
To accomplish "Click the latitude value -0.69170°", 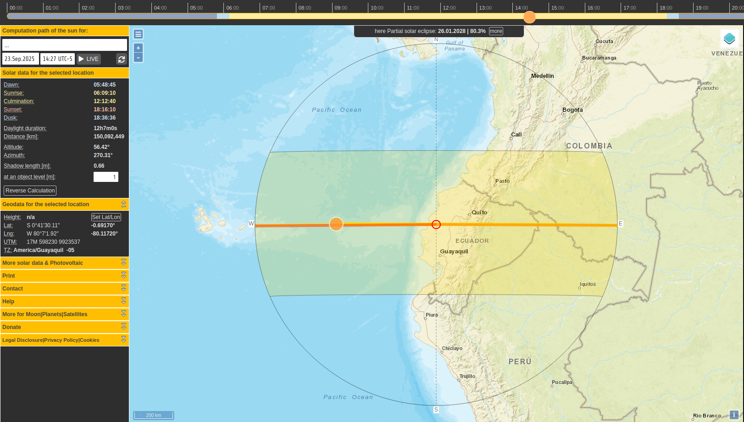I will [x=103, y=225].
